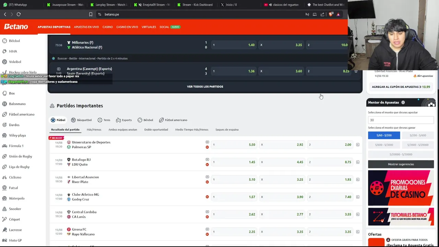
Task: Select S/60 - S/200 winnings range
Action: [384, 136]
